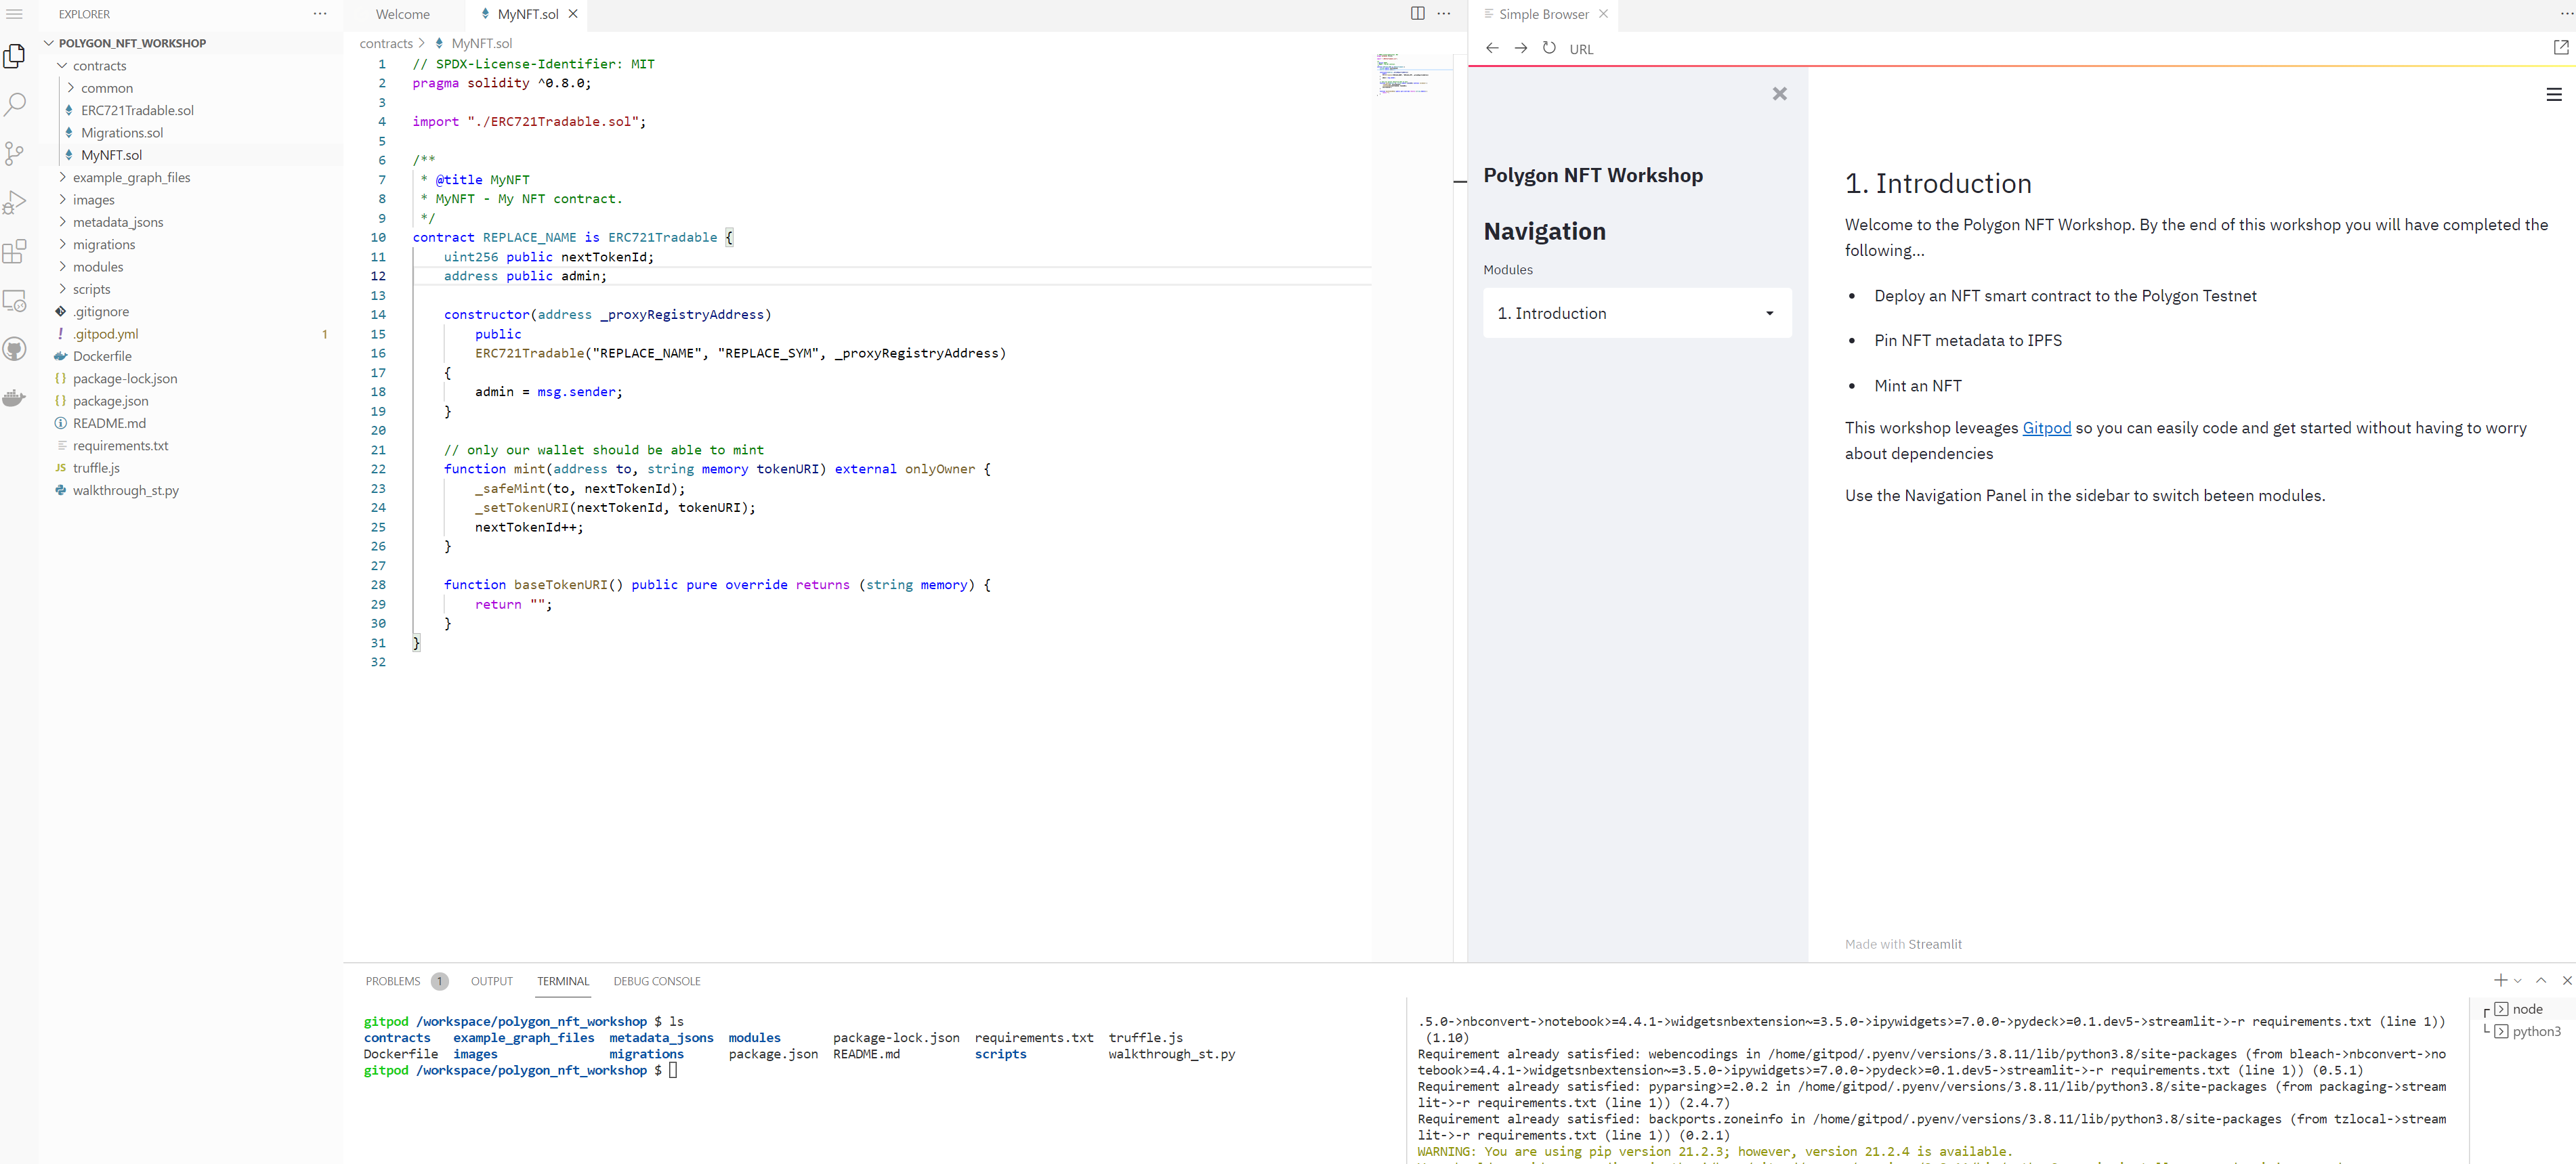Viewport: 2576px width, 1164px height.
Task: Open the ERC721Tradable.sol file
Action: [x=137, y=111]
